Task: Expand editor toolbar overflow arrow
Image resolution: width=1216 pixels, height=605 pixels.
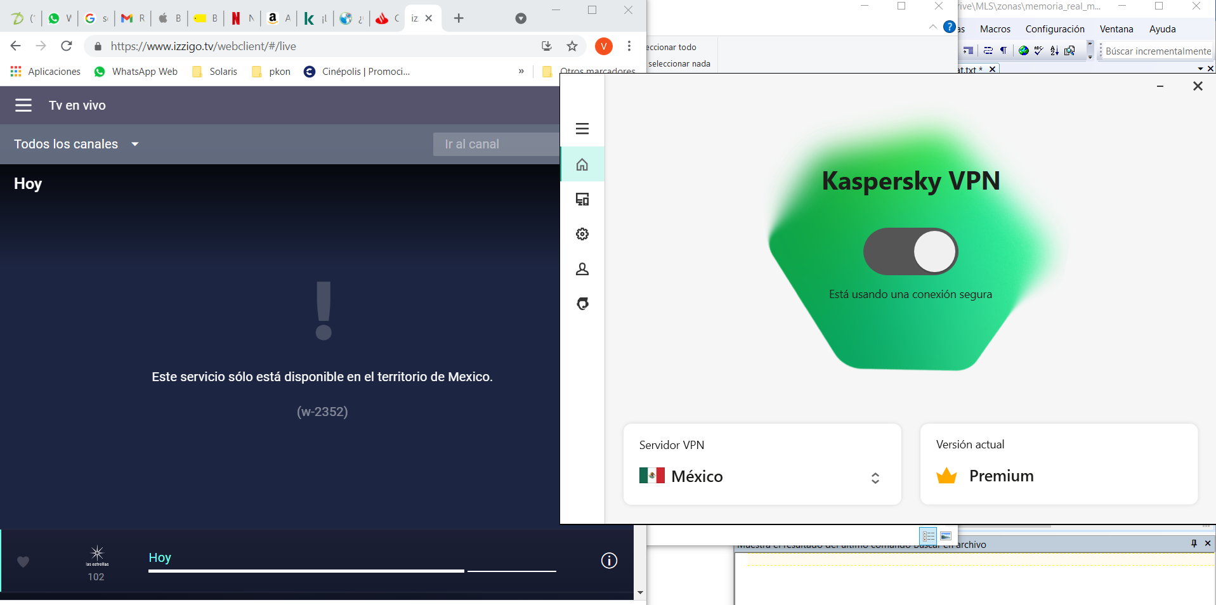Action: coord(1090,51)
